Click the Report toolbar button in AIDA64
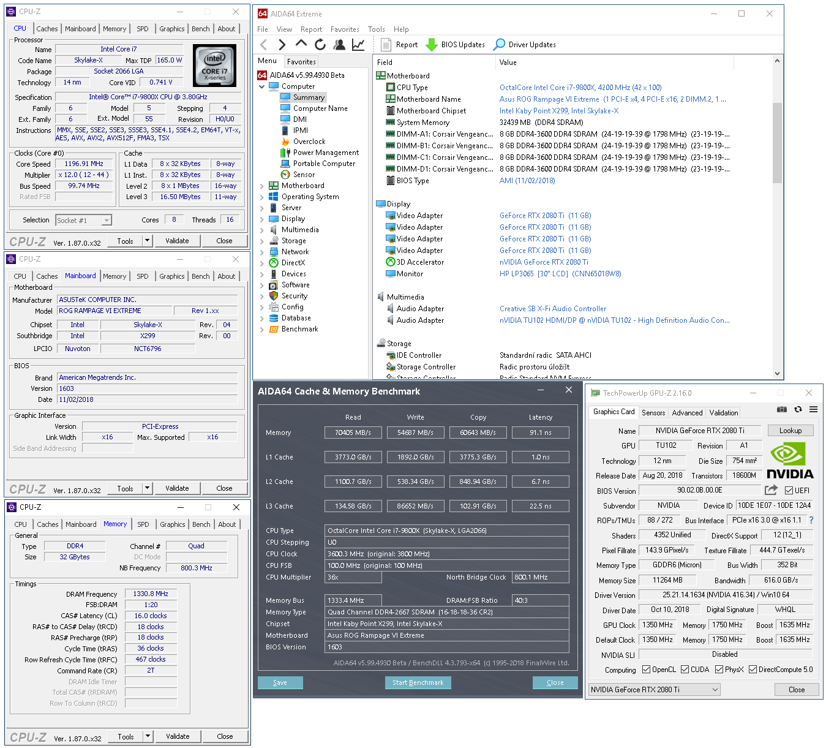Screen dimensions: 826x748 399,45
